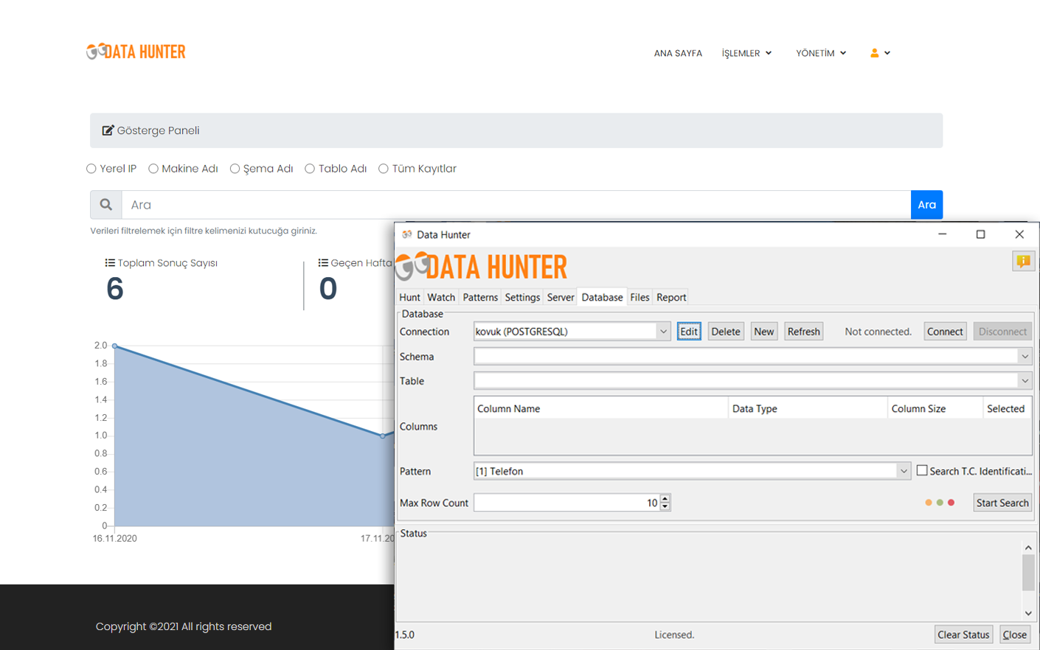Click the Clear Status button
Screen dimensions: 1040x650
(963, 635)
